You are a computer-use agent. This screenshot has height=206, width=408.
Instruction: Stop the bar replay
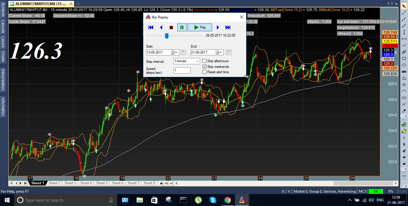pyautogui.click(x=171, y=27)
